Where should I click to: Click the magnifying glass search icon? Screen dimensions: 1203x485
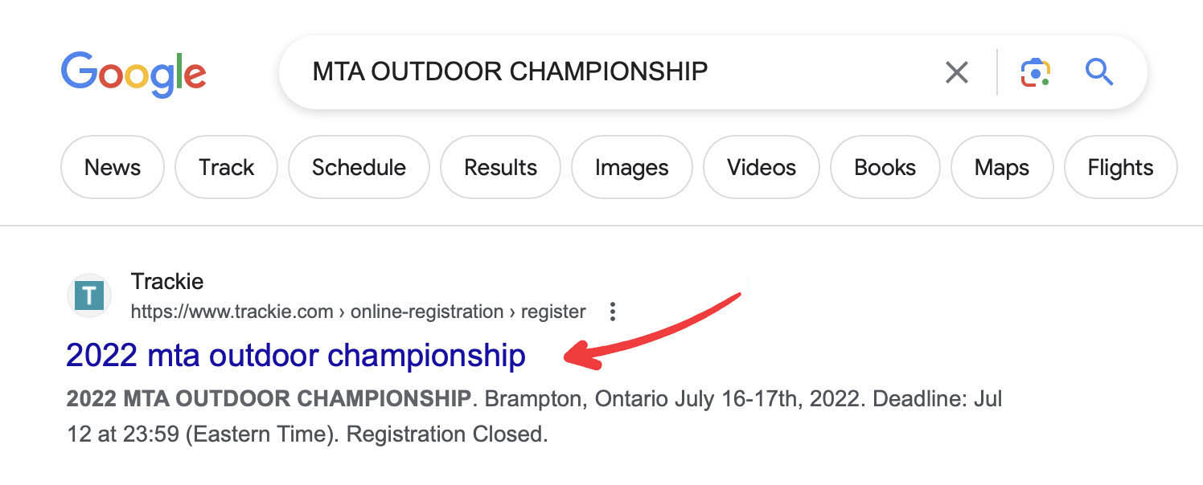click(1098, 72)
